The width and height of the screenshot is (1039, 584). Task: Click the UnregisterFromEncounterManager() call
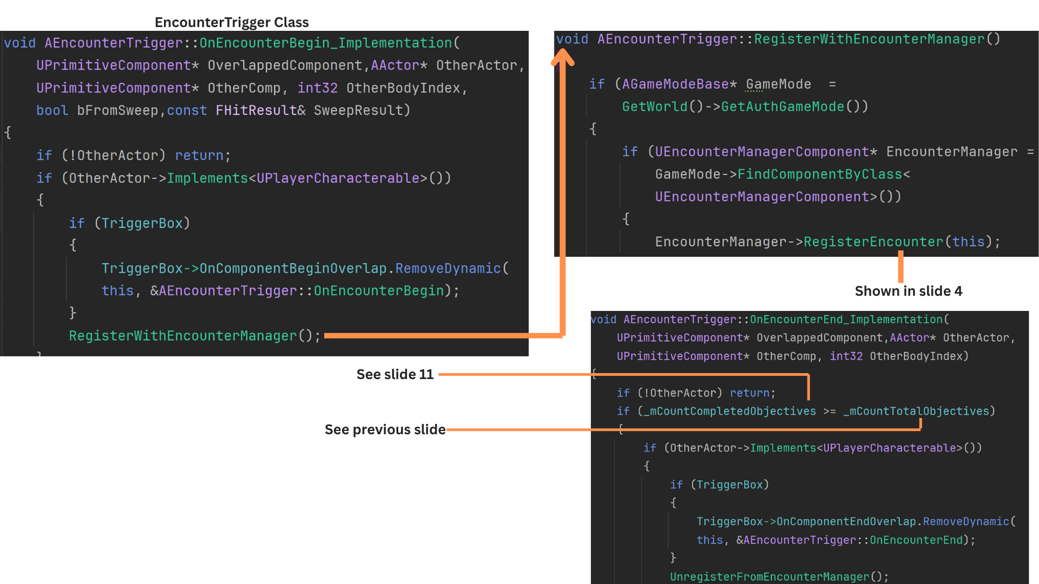[x=779, y=576]
